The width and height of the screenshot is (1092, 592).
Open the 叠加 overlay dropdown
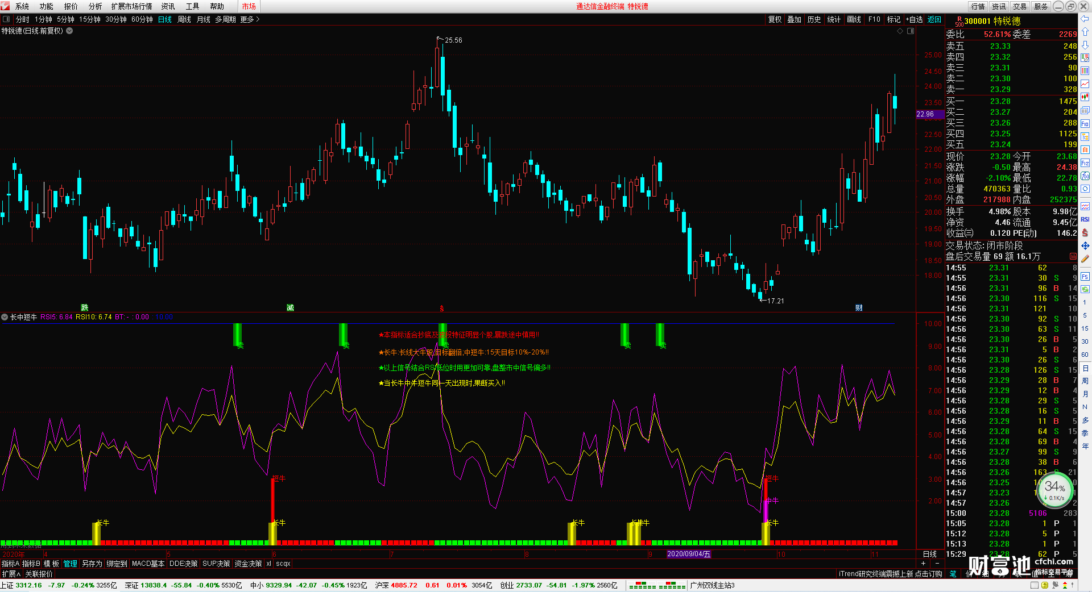795,19
